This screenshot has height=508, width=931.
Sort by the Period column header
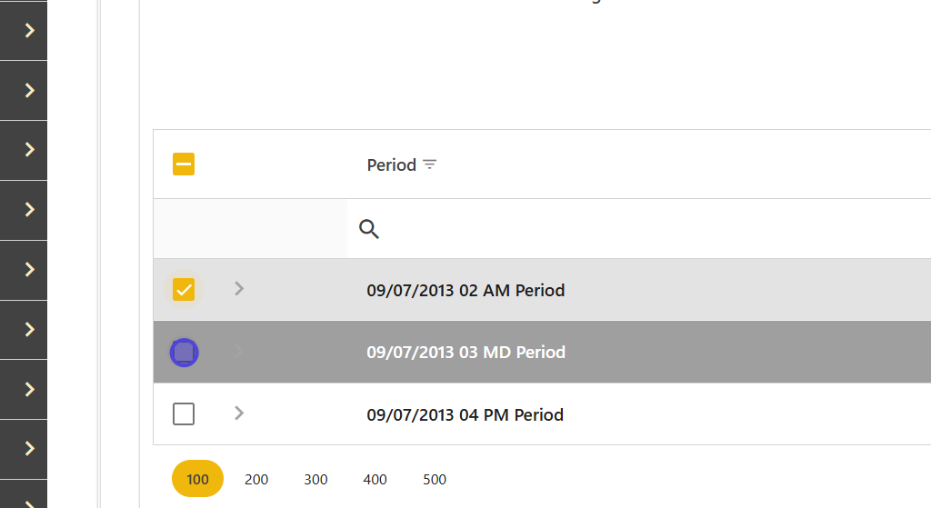click(392, 164)
